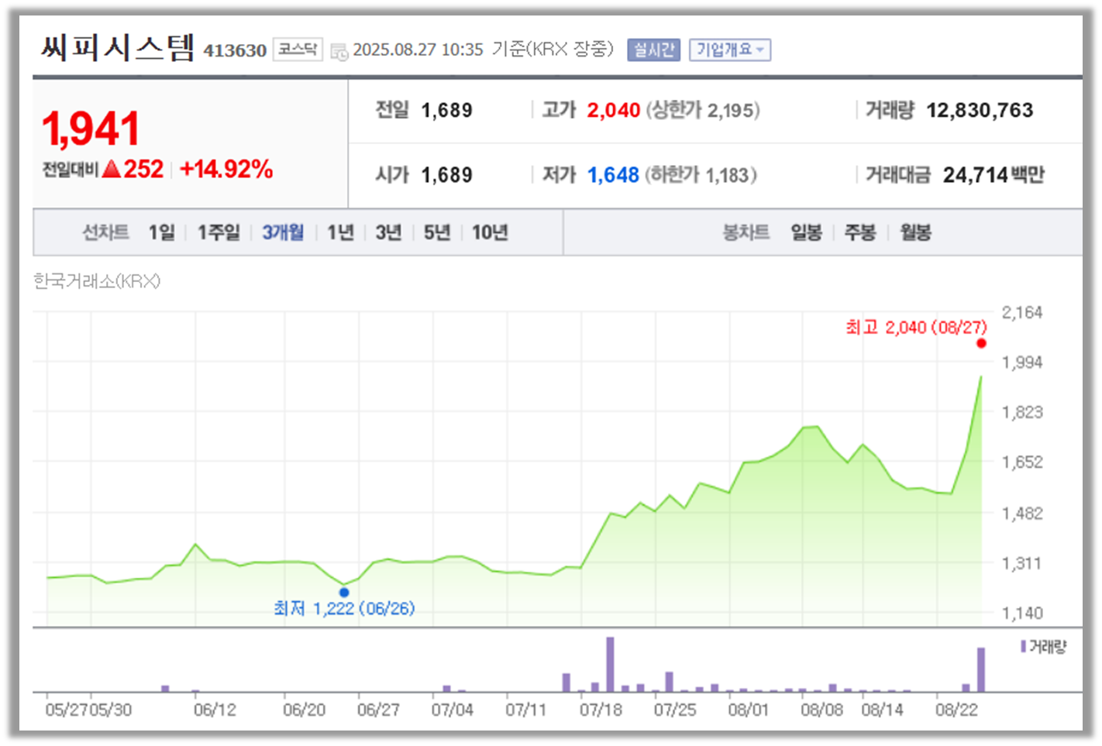Select the 1일 line chart tab
The image size is (1102, 746).
[x=162, y=232]
